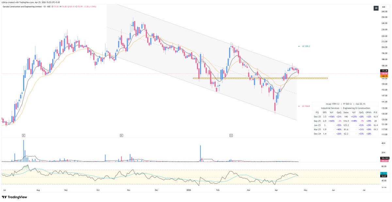Image resolution: width=392 pixels, height=202 pixels.
Task: Click the 81.6 sales value
Action: 346,129
